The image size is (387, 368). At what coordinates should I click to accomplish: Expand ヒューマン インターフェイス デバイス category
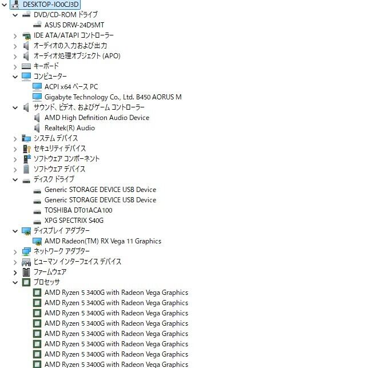pos(15,262)
